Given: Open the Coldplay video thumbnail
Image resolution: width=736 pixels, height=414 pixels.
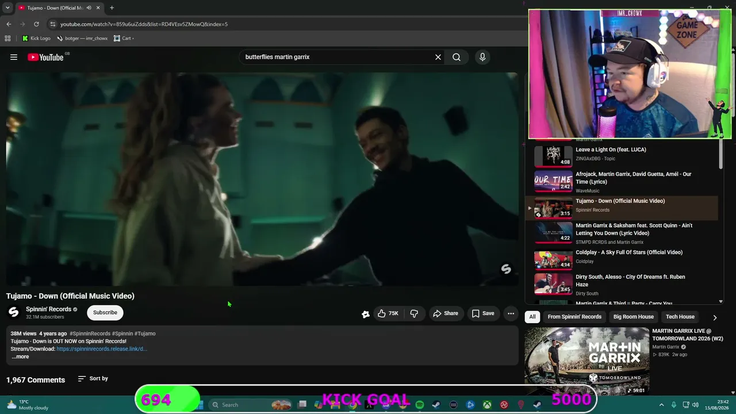Looking at the screenshot, I should [x=553, y=259].
